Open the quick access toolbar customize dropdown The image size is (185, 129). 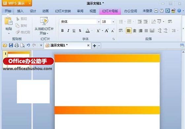point(41,45)
